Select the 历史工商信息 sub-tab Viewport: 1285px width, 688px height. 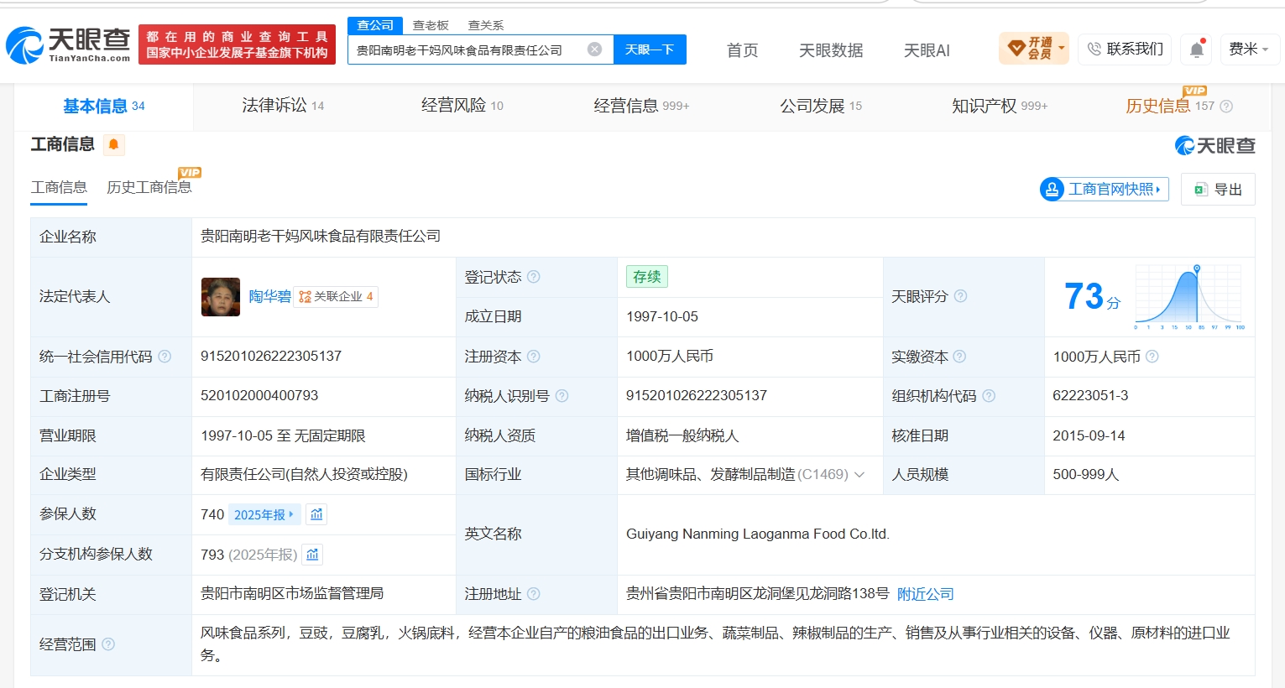[x=149, y=187]
